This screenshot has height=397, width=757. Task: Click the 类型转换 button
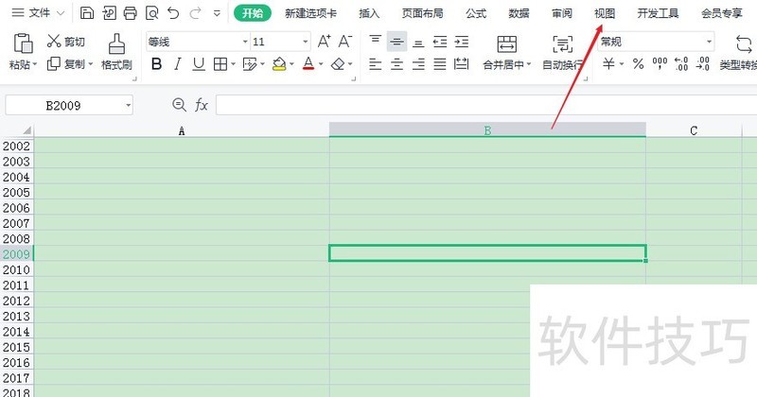coord(738,52)
